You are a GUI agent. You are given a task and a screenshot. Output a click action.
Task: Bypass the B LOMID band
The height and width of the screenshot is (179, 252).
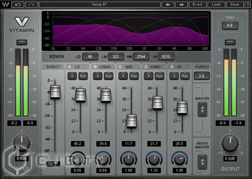point(109,76)
